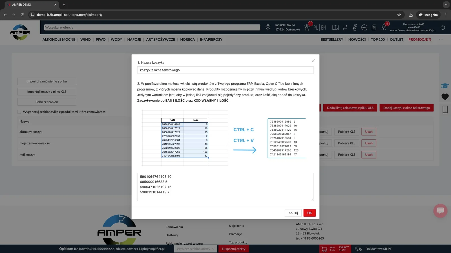Click Importuj zamówienie z pliku
Image resolution: width=451 pixels, height=253 pixels.
point(47,81)
